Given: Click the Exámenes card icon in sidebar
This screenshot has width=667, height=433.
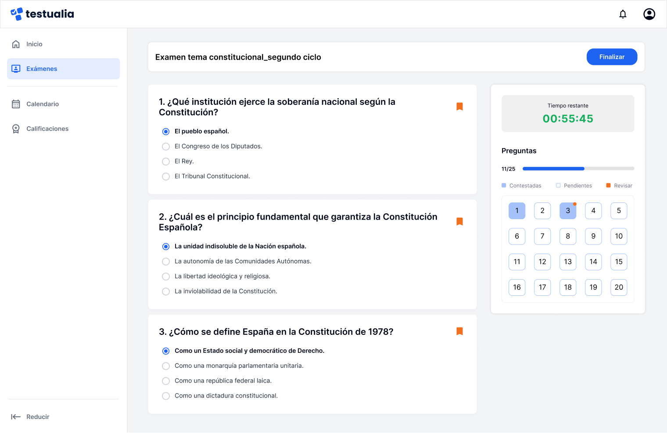Looking at the screenshot, I should pos(16,68).
